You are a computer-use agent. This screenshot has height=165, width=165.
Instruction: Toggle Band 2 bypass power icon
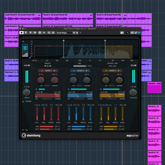click(74, 71)
